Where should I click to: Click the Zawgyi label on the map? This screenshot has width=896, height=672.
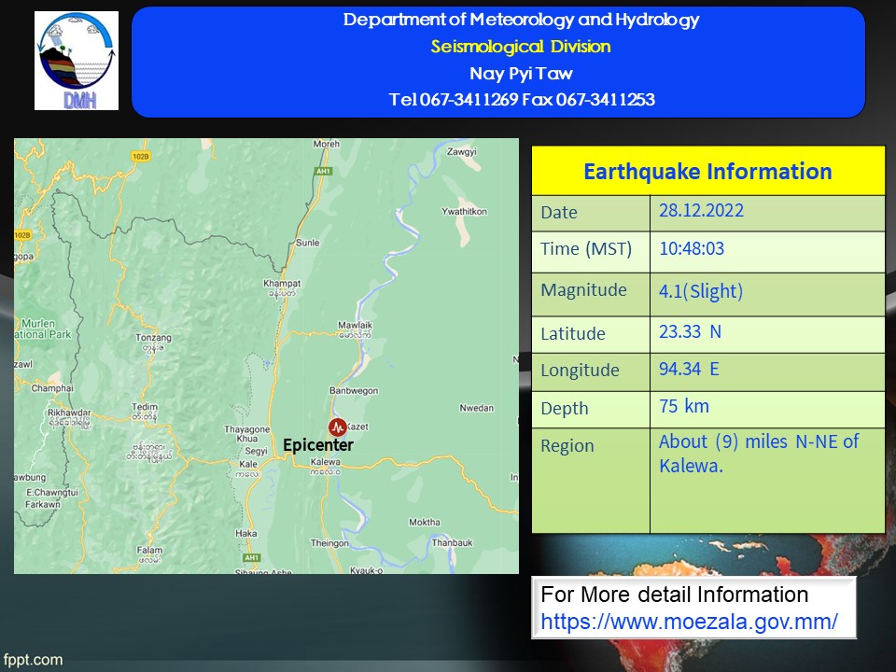pos(462,152)
